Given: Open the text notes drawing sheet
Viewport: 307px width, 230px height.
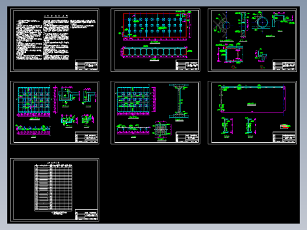Looking at the screenshot, I should click(x=54, y=40).
